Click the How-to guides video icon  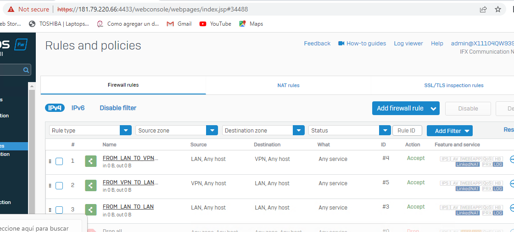(341, 44)
